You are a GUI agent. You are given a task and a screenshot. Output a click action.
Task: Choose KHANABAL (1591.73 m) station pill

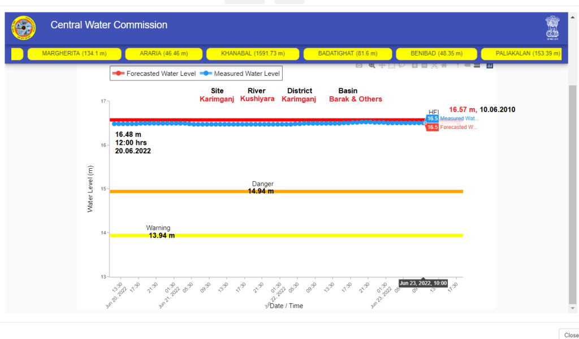point(252,54)
